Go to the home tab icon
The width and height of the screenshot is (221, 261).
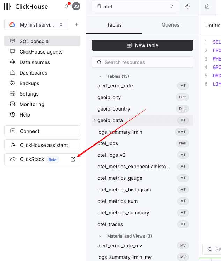(207, 7)
